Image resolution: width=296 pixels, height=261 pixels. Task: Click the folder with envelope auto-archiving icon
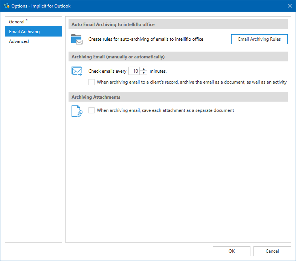[x=77, y=39]
